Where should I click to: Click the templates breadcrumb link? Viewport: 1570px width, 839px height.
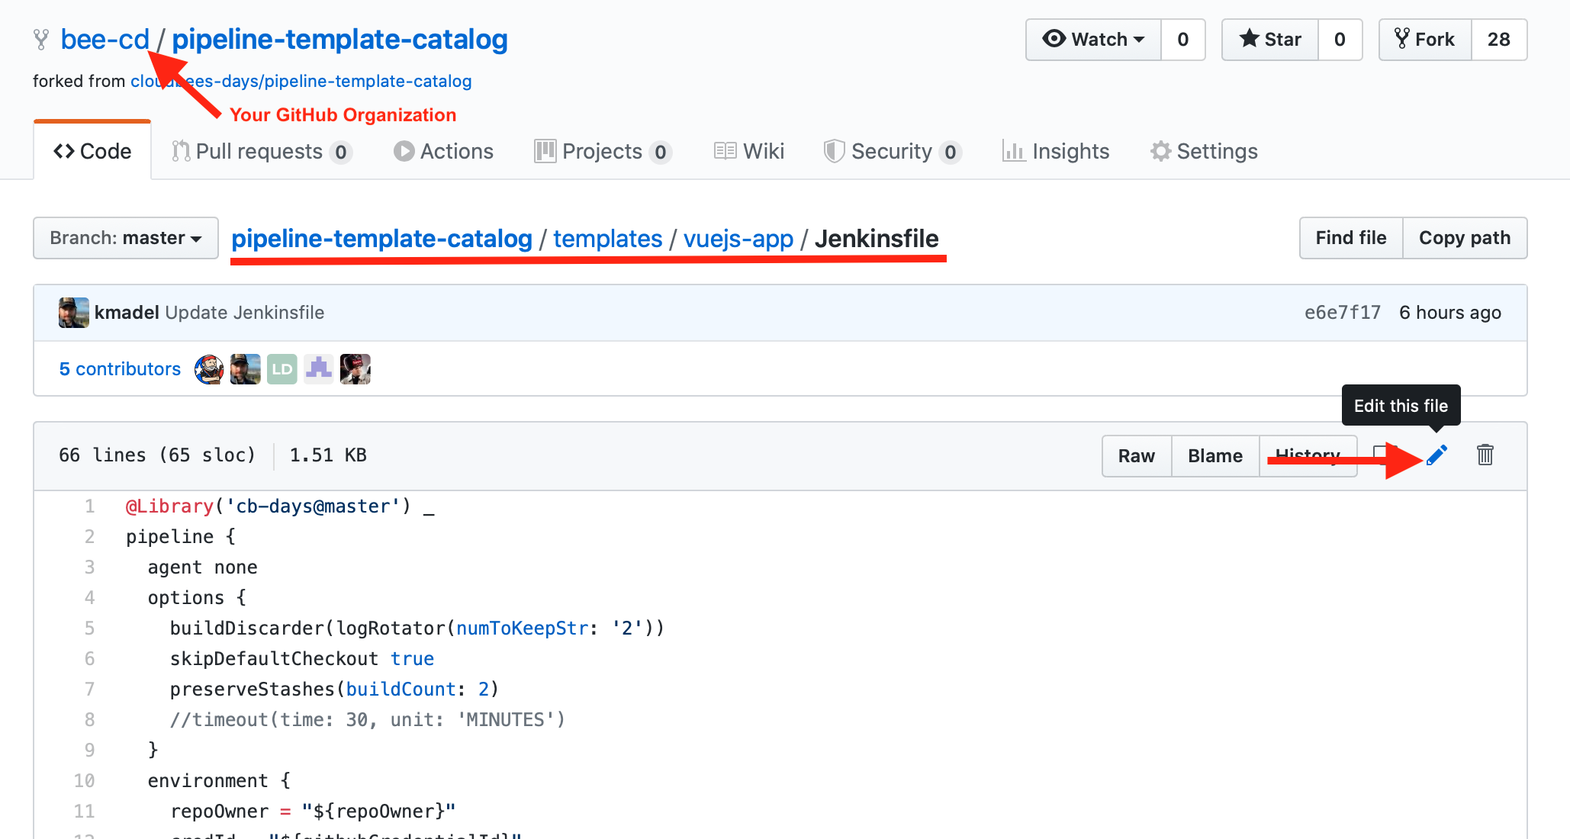[608, 239]
